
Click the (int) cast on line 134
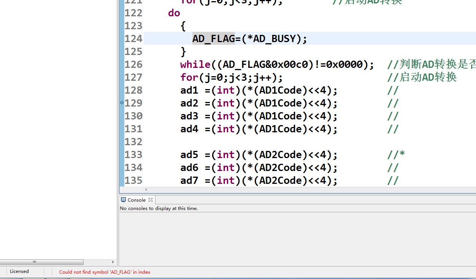click(226, 168)
